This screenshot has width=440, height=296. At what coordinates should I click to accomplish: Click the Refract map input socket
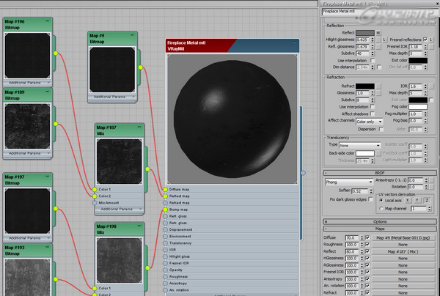pyautogui.click(x=165, y=203)
